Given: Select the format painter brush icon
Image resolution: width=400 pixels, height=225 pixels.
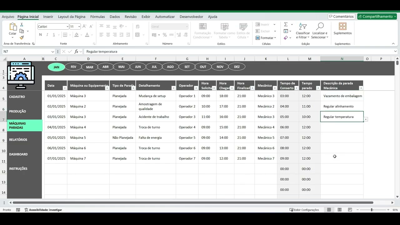Looking at the screenshot, I should pos(22,37).
